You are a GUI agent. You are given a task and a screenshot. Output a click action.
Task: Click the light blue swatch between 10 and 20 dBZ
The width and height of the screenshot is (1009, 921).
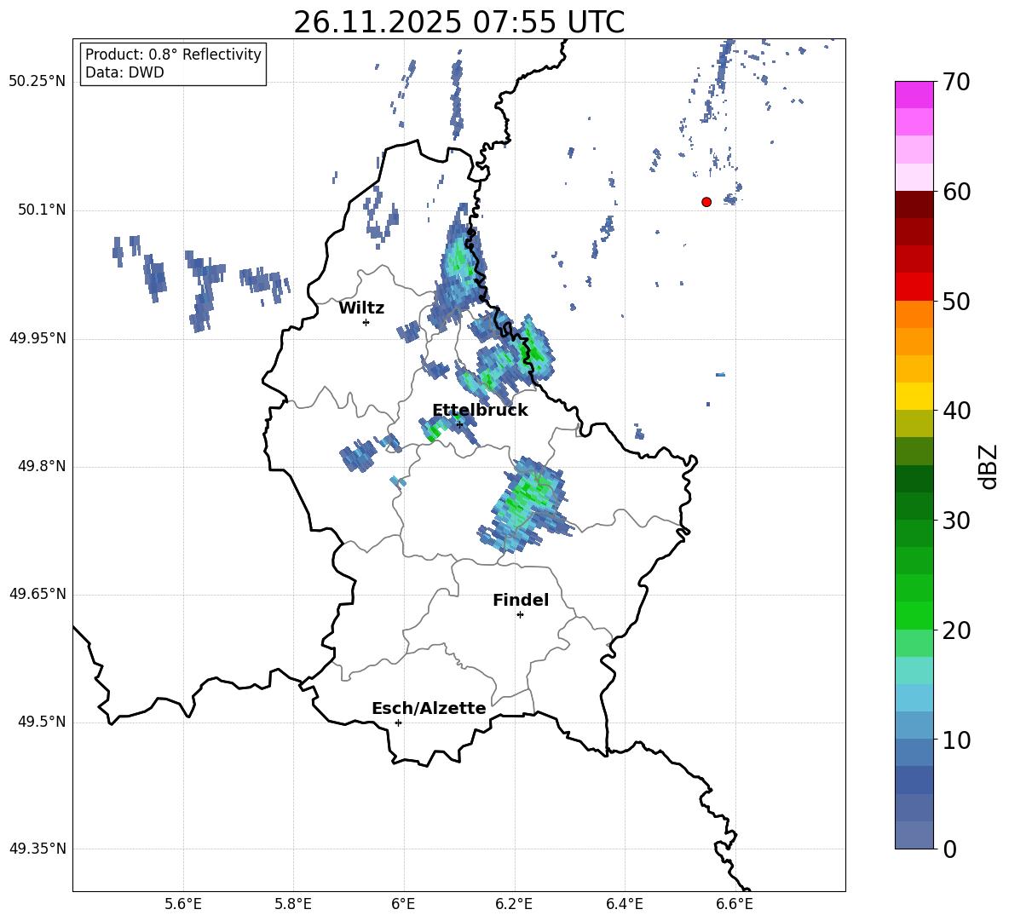point(914,698)
